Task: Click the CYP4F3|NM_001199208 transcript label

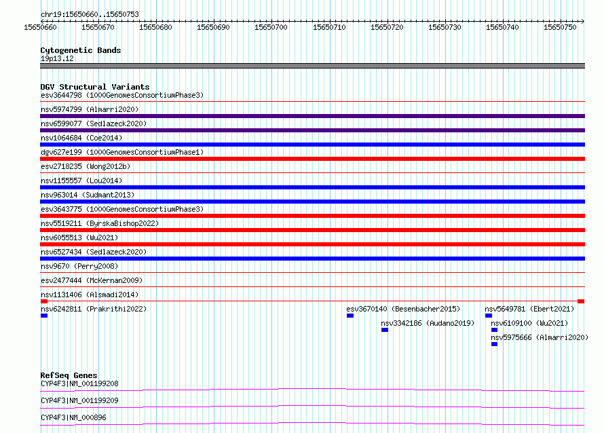Action: point(79,384)
